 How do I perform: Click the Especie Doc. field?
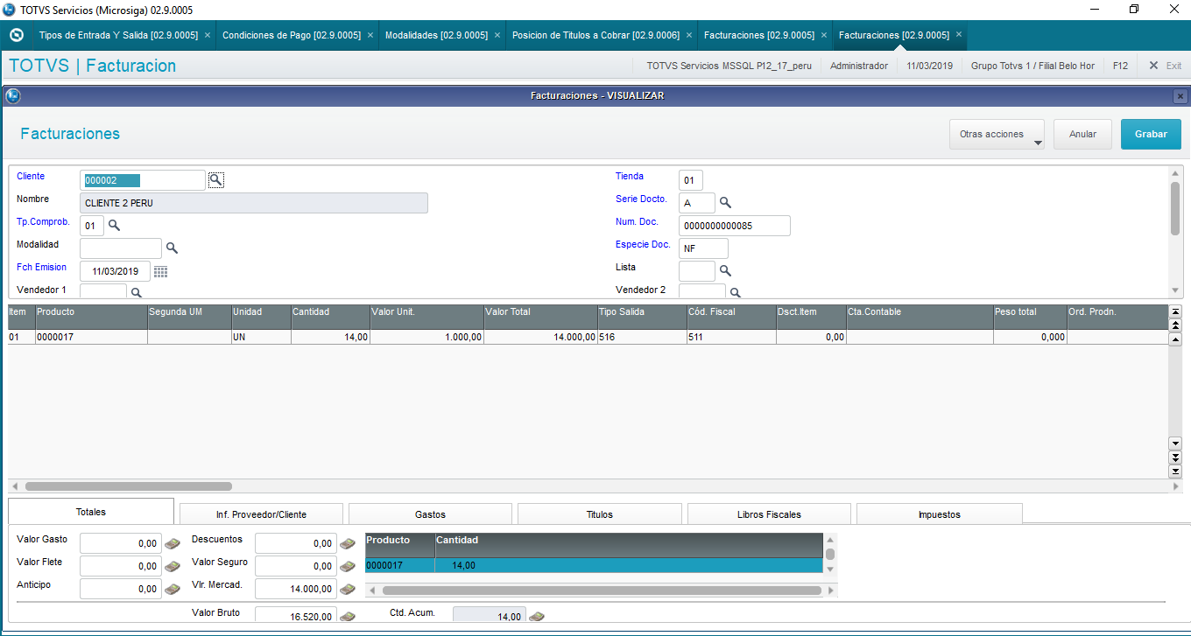tap(703, 248)
